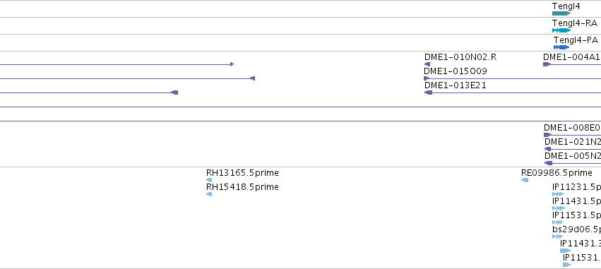Click the Tengl4-RA transcript glyph

point(561,30)
